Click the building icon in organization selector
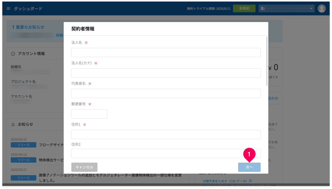The width and height of the screenshot is (332, 189). tap(263, 9)
